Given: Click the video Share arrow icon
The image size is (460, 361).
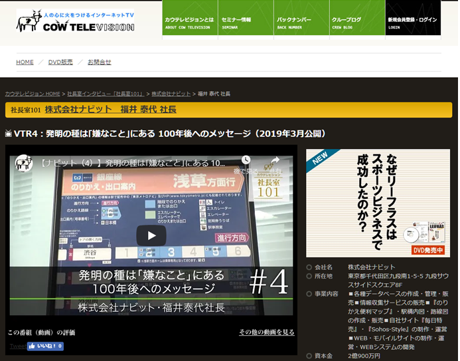Looking at the screenshot, I should [275, 160].
